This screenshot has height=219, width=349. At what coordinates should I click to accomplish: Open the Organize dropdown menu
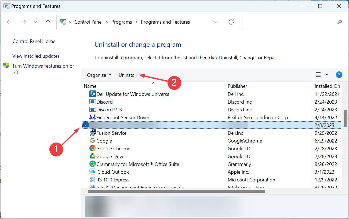pos(99,75)
